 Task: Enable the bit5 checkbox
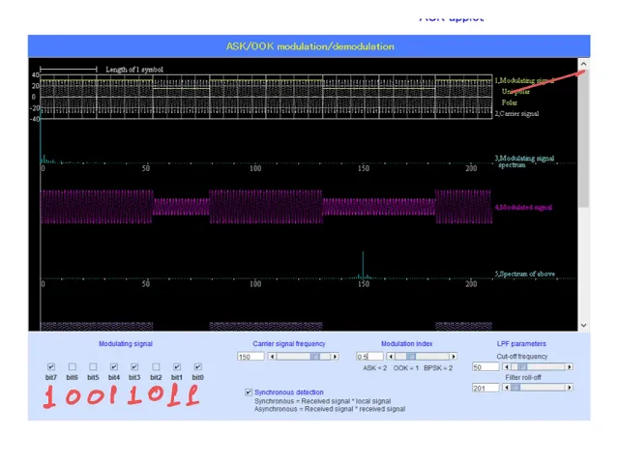tap(93, 367)
